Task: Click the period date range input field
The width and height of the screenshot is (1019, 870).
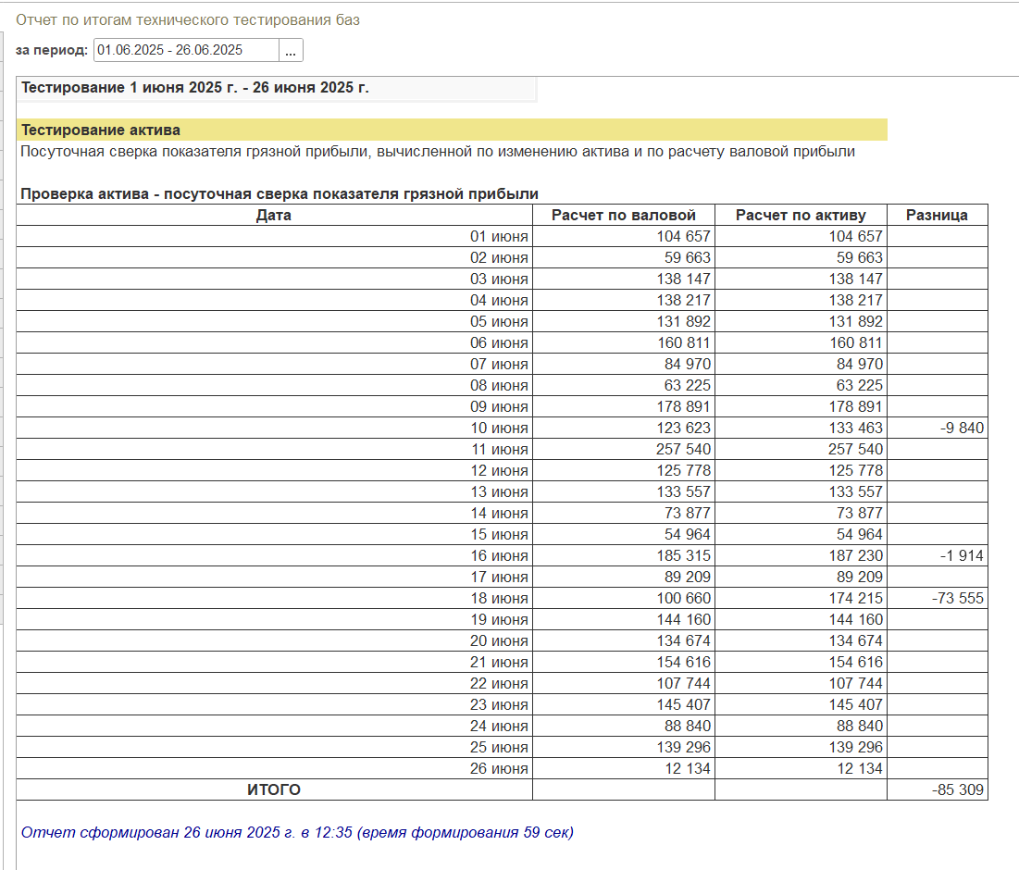Action: tap(187, 51)
